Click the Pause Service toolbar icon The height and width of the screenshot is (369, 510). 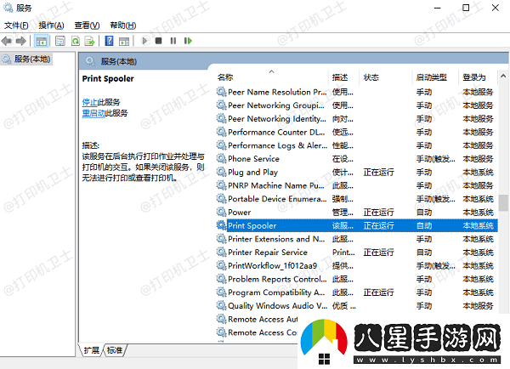[173, 40]
